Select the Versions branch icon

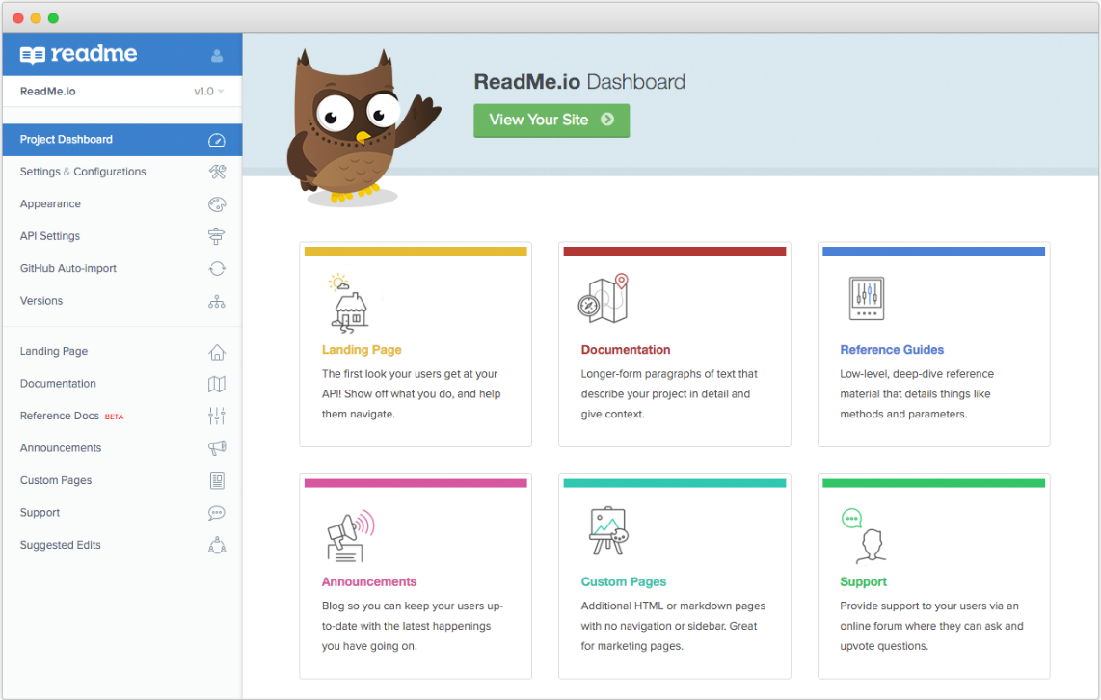pyautogui.click(x=216, y=301)
